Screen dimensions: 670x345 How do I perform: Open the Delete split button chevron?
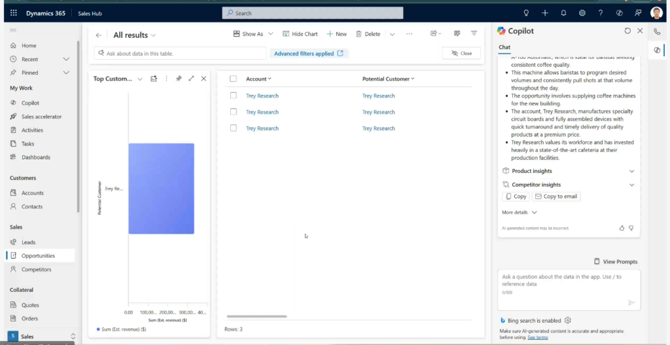click(392, 34)
